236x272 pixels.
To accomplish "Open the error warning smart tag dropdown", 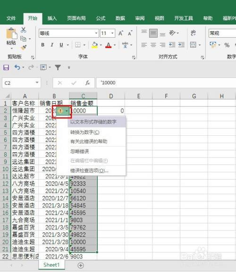I will coord(67,111).
